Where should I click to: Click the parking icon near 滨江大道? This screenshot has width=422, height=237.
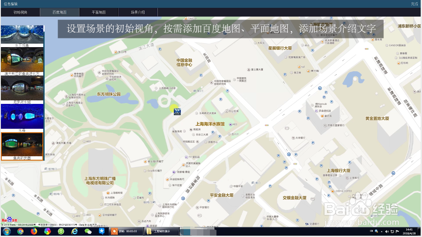point(160,49)
